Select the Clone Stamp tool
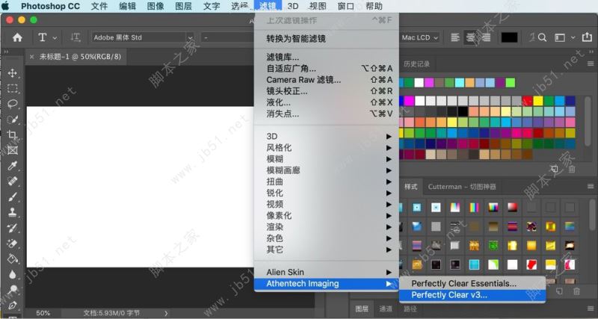Image resolution: width=598 pixels, height=319 pixels. pyautogui.click(x=12, y=212)
